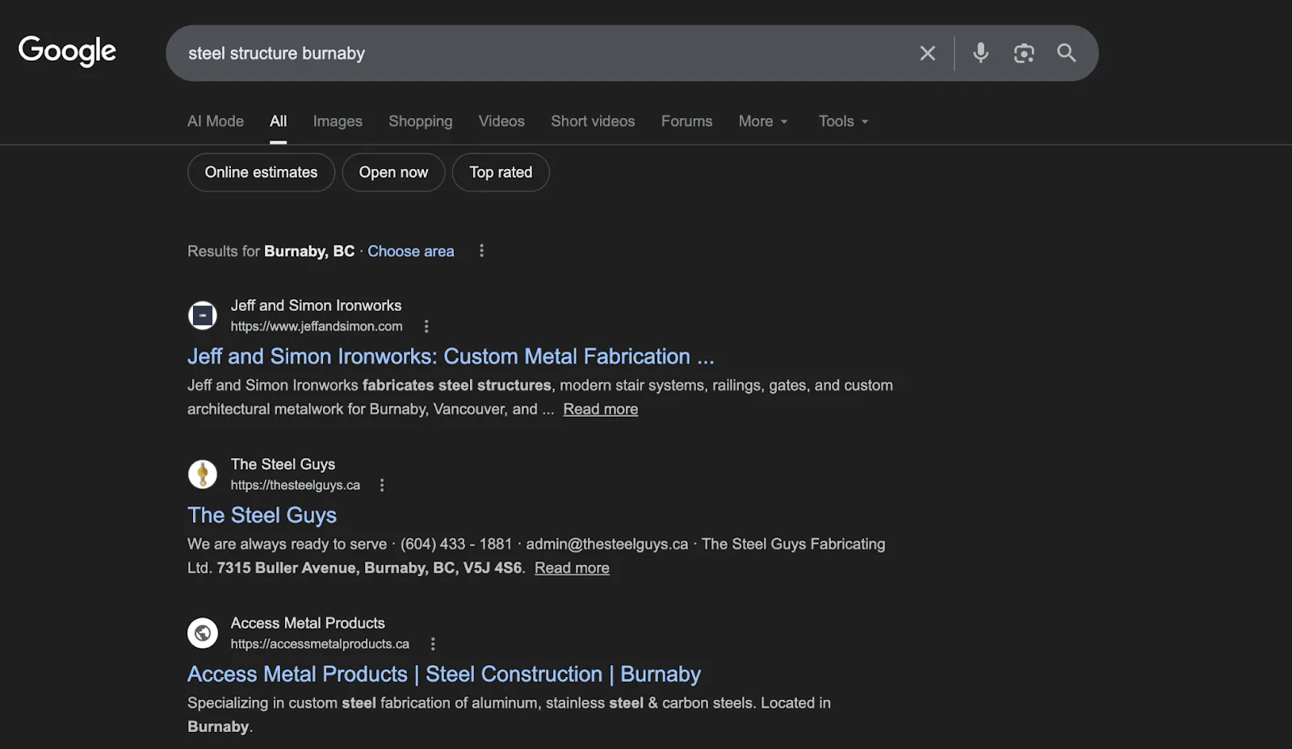Clear the search box with the X icon
1292x749 pixels.
click(x=928, y=53)
